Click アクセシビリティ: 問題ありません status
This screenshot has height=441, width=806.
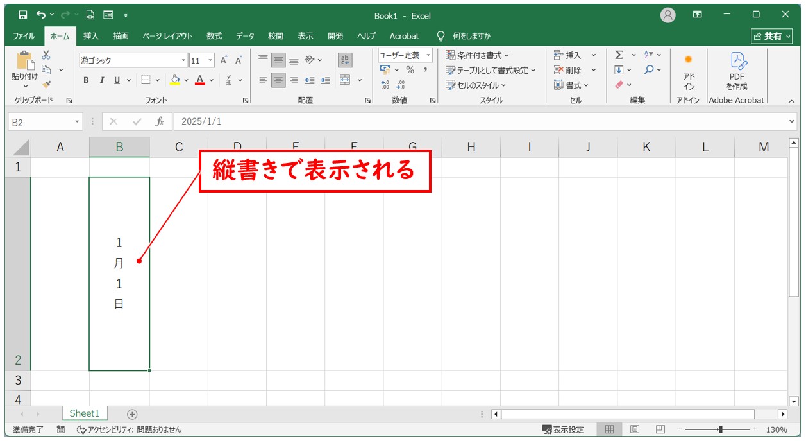(x=129, y=429)
